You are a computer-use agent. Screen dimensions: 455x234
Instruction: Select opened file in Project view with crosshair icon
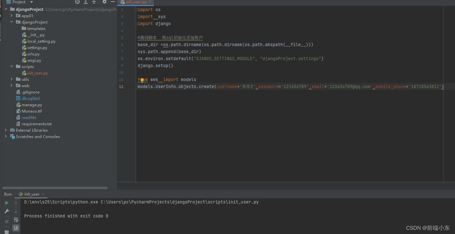77,2
